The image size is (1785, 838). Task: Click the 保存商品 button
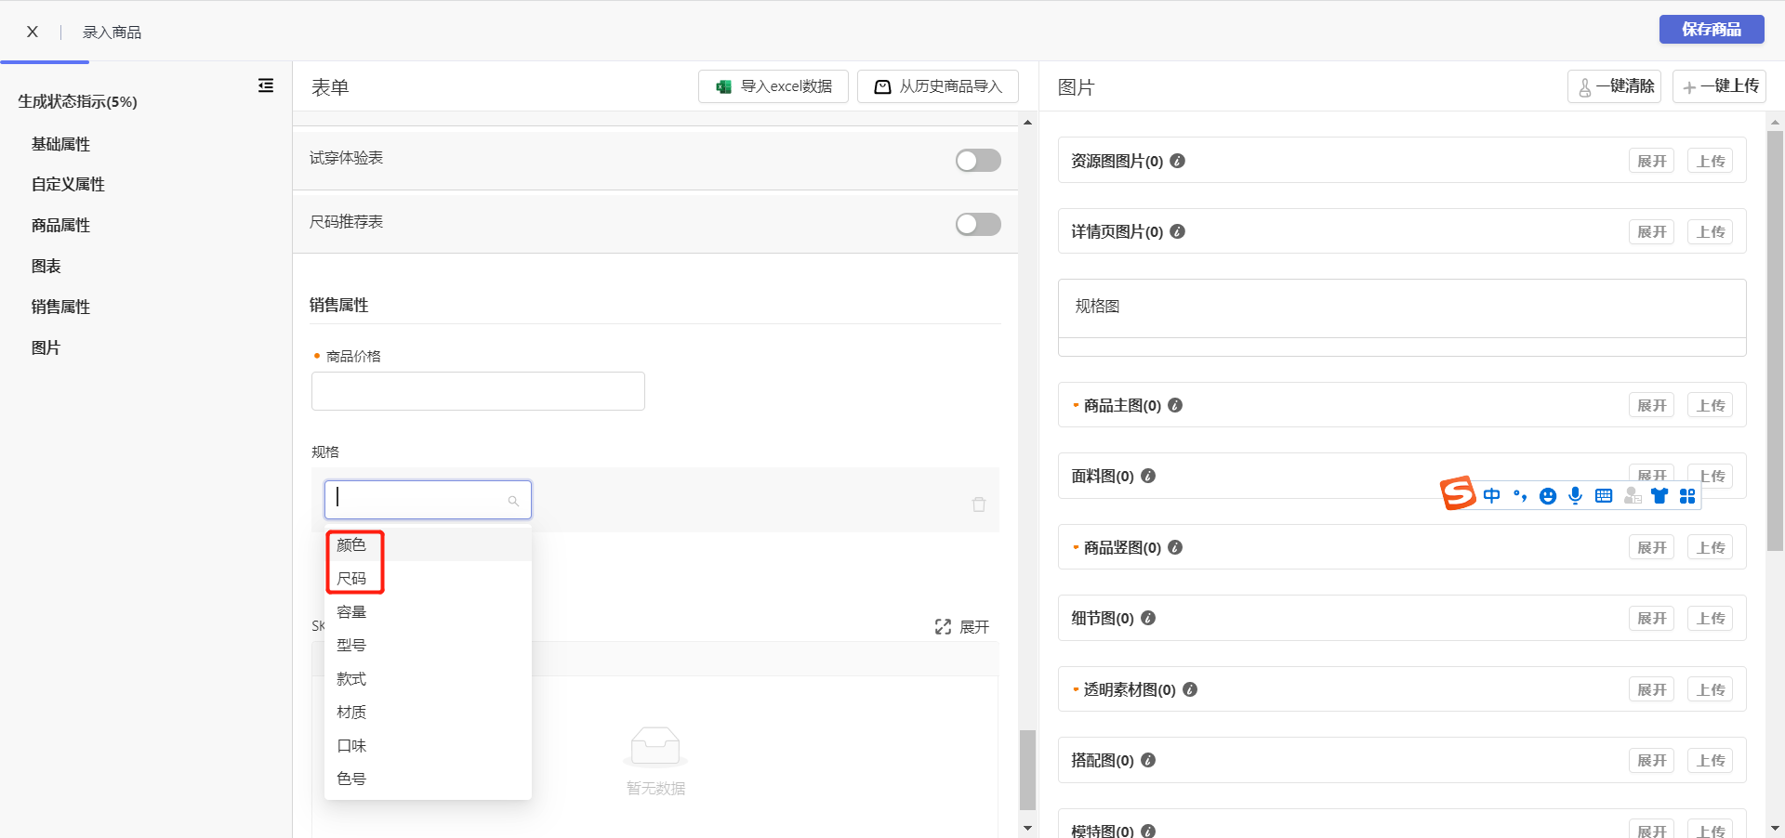[x=1711, y=30]
